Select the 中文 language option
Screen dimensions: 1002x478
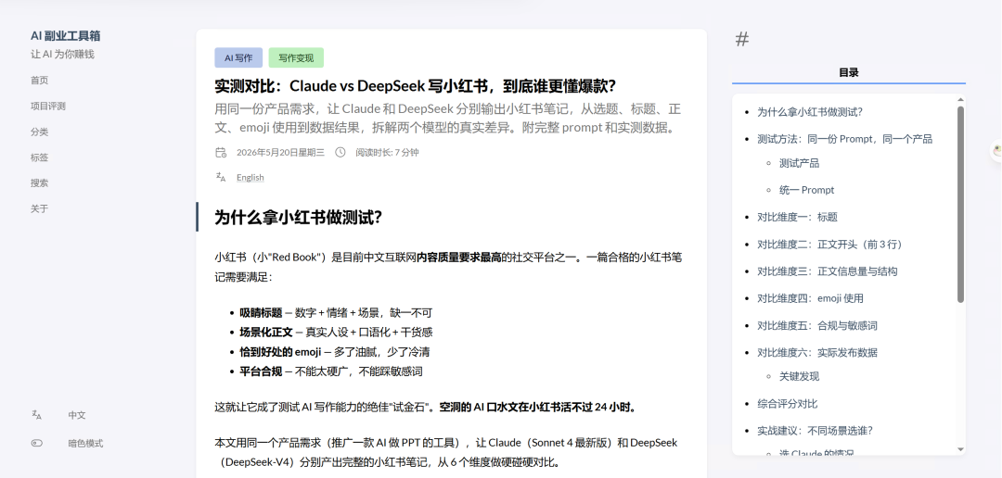point(77,415)
